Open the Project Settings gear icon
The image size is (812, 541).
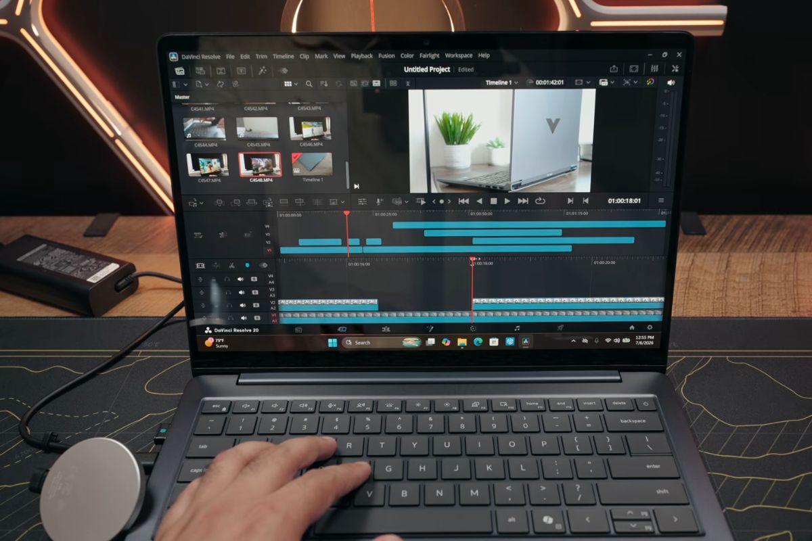[650, 328]
